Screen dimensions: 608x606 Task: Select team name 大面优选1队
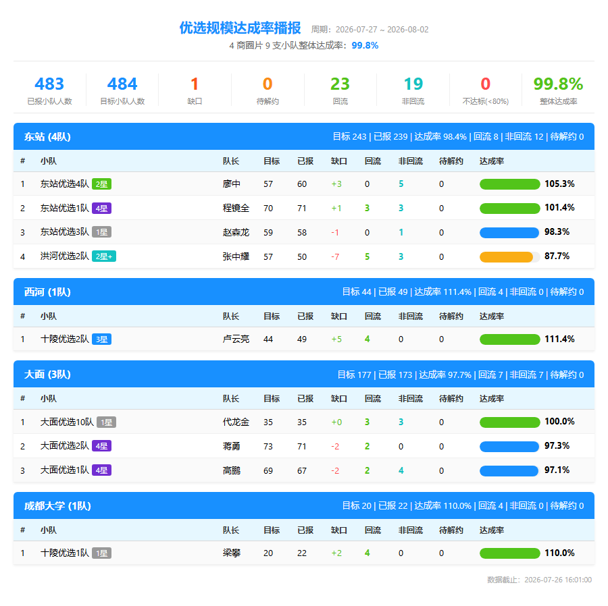65,470
